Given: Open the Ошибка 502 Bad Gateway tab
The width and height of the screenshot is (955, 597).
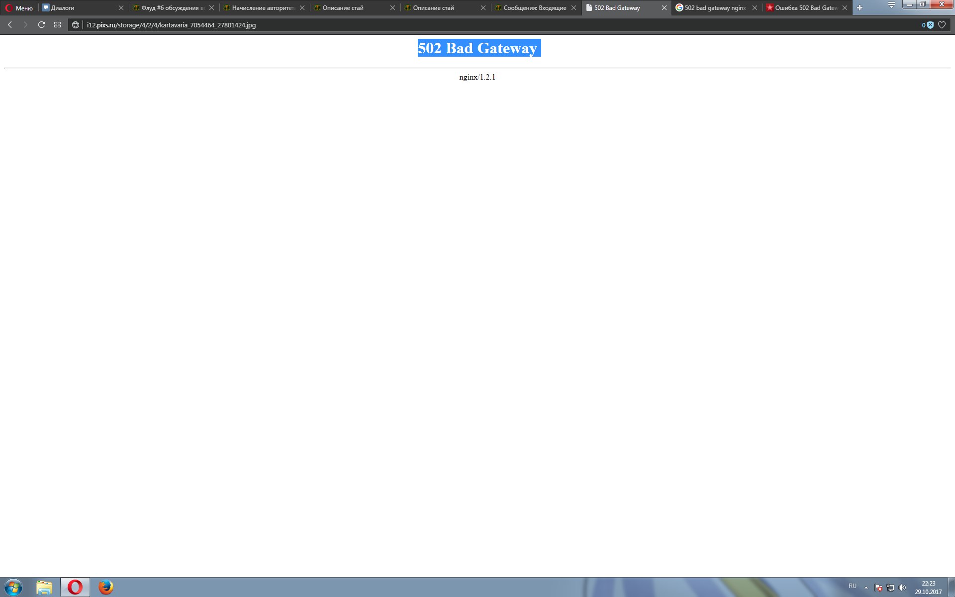Looking at the screenshot, I should click(x=807, y=8).
